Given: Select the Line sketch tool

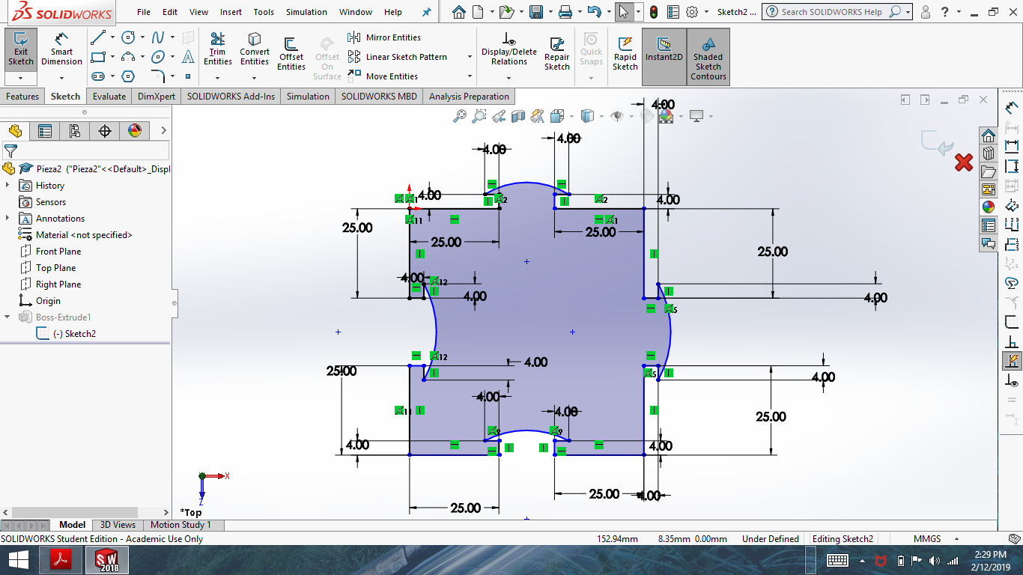Looking at the screenshot, I should point(97,37).
